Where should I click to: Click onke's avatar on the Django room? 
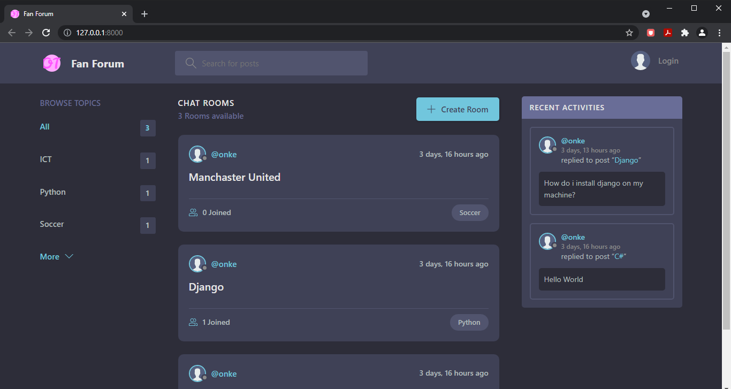[197, 264]
